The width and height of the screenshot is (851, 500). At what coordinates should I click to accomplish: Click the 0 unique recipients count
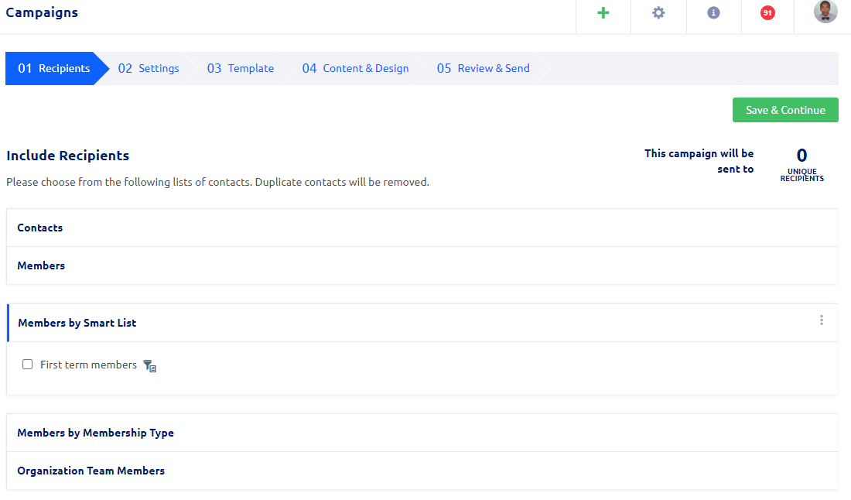pos(801,156)
